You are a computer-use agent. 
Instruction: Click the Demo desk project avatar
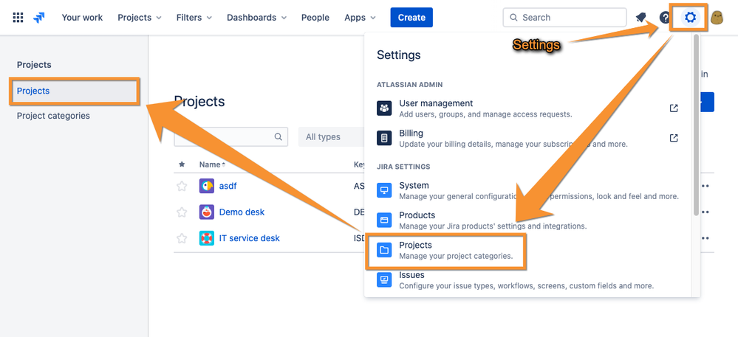207,212
